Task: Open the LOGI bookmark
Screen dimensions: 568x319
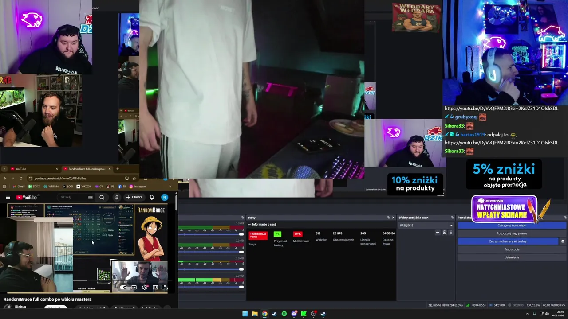Action: pyautogui.click(x=68, y=187)
